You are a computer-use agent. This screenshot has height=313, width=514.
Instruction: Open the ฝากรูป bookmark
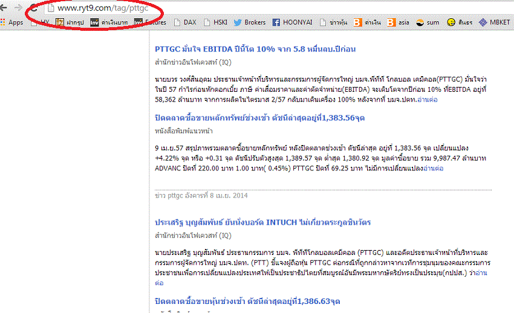[70, 22]
